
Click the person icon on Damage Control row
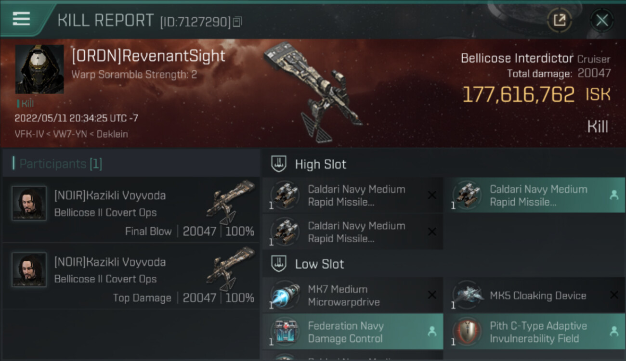click(432, 331)
